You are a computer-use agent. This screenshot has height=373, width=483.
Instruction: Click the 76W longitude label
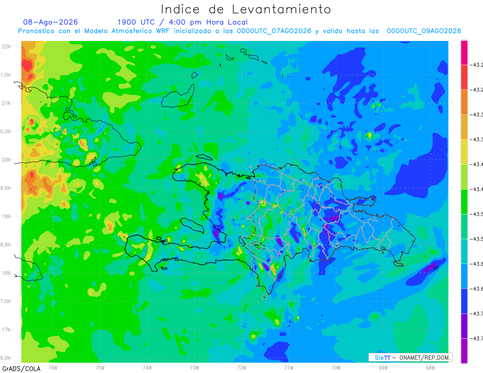(53, 367)
